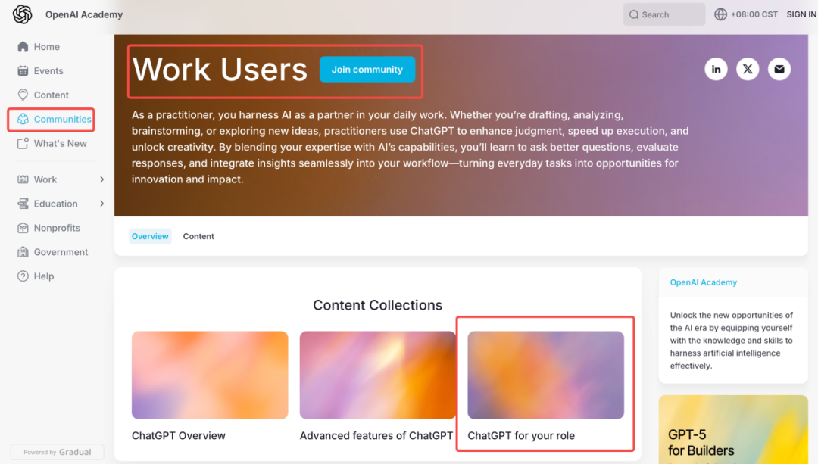This screenshot has width=818, height=464.
Task: Click the globe timezone icon
Action: point(720,14)
